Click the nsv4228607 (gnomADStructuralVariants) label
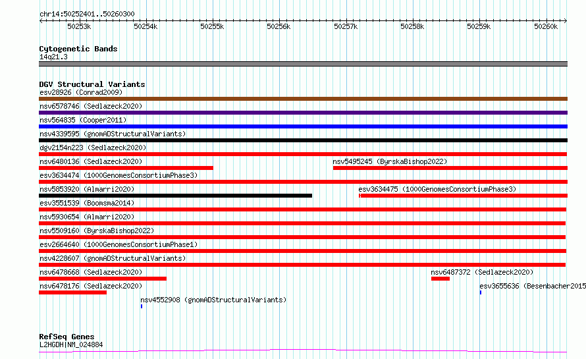The width and height of the screenshot is (586, 359). point(113,258)
